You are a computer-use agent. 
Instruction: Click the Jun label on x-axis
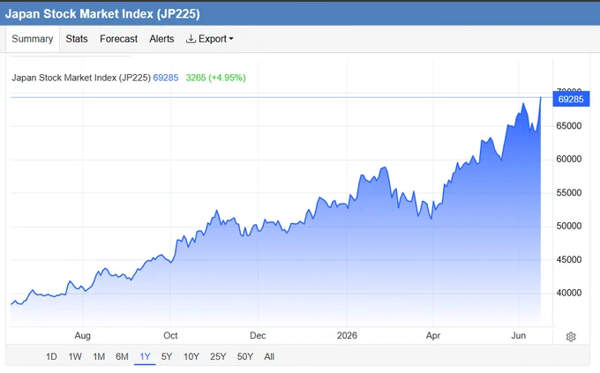(519, 335)
